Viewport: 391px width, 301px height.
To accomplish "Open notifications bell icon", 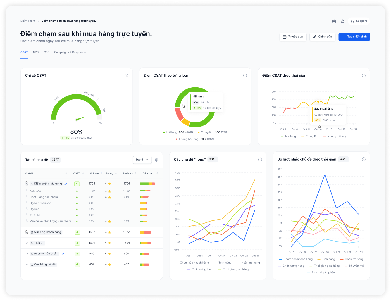I will pyautogui.click(x=343, y=21).
